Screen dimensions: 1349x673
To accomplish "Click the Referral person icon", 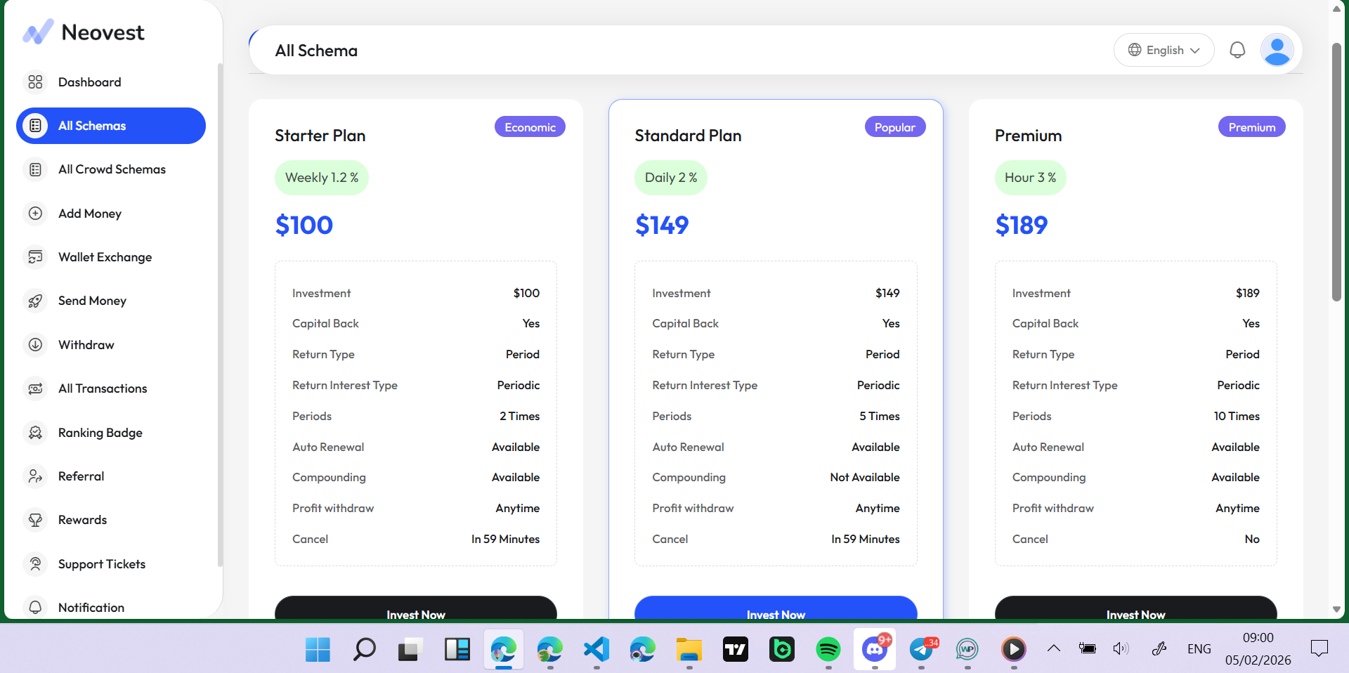I will pos(35,476).
